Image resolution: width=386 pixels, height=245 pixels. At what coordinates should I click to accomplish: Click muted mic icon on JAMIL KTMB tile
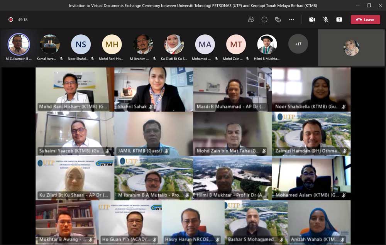pyautogui.click(x=166, y=151)
